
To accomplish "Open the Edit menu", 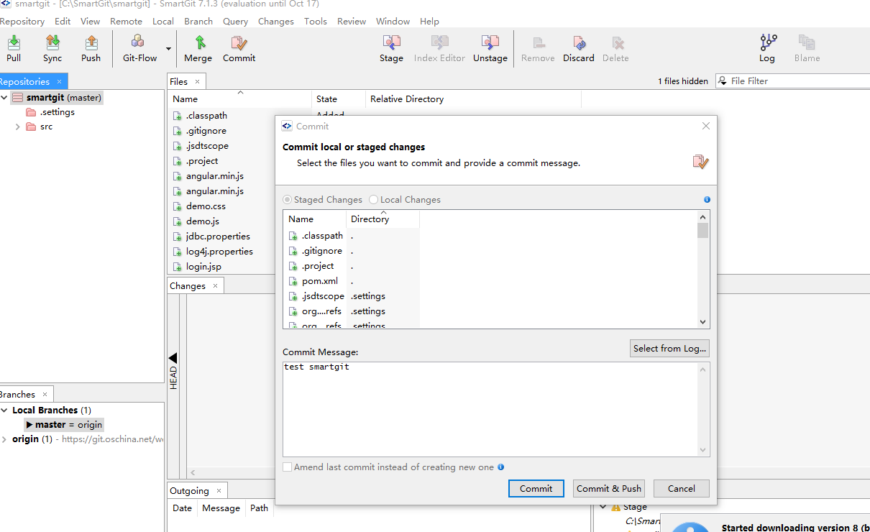I will click(x=63, y=21).
